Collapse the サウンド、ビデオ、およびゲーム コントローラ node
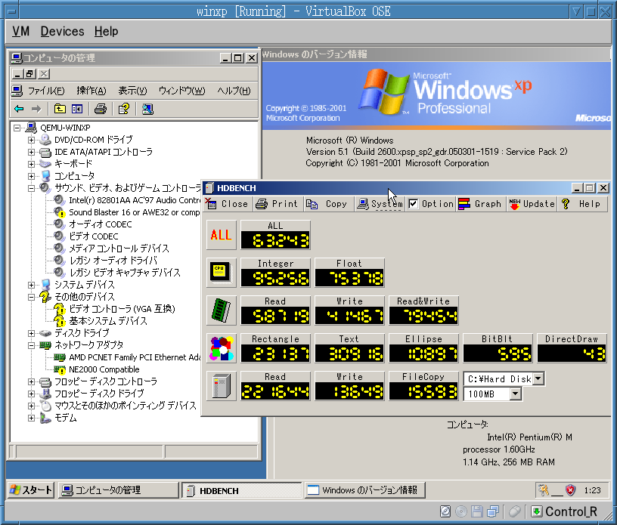Image resolution: width=617 pixels, height=525 pixels. click(x=31, y=188)
